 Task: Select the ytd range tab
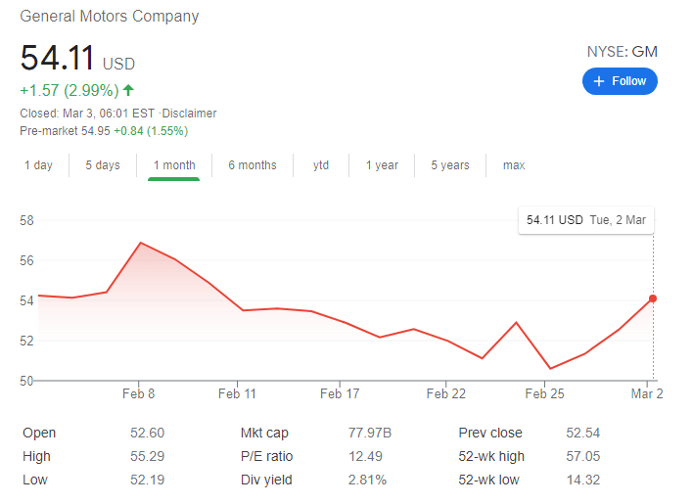tap(321, 165)
